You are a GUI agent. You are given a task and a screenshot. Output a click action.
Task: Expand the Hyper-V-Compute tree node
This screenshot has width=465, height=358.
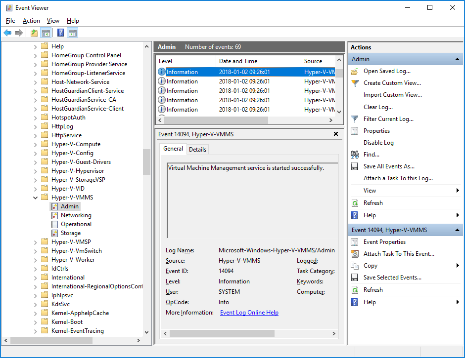(x=35, y=145)
